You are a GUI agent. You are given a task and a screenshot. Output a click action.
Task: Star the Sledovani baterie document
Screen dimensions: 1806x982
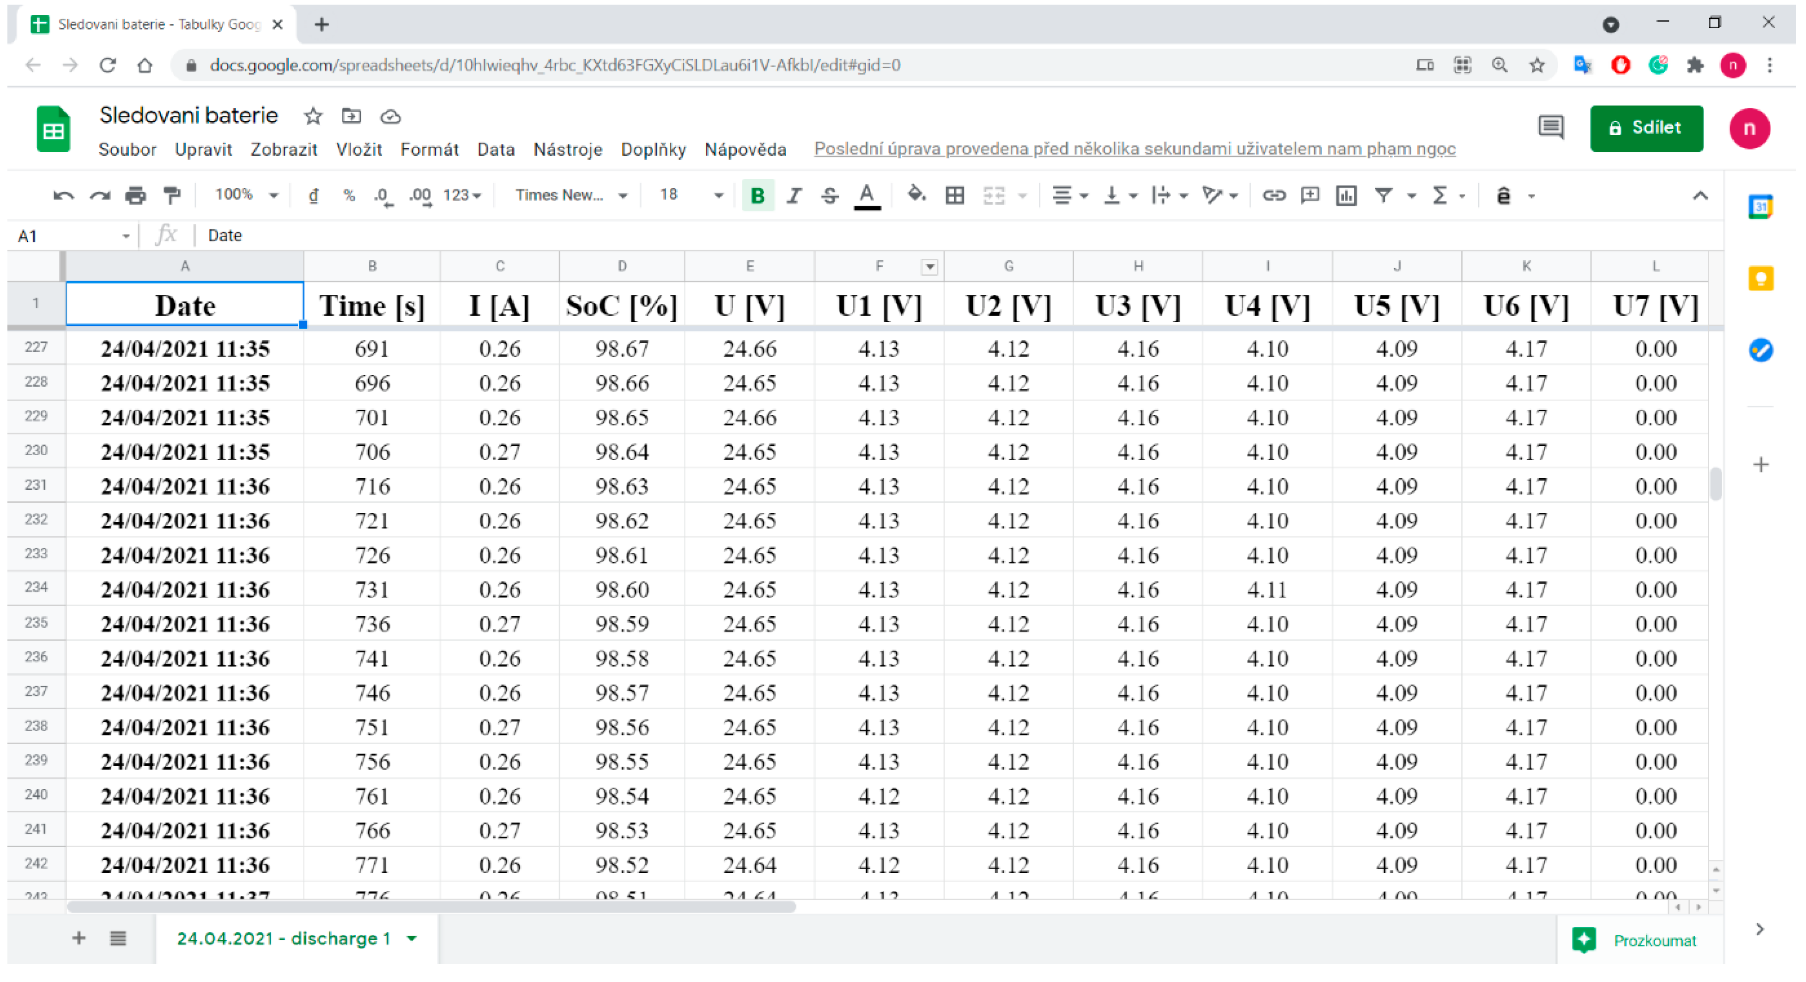click(x=313, y=116)
